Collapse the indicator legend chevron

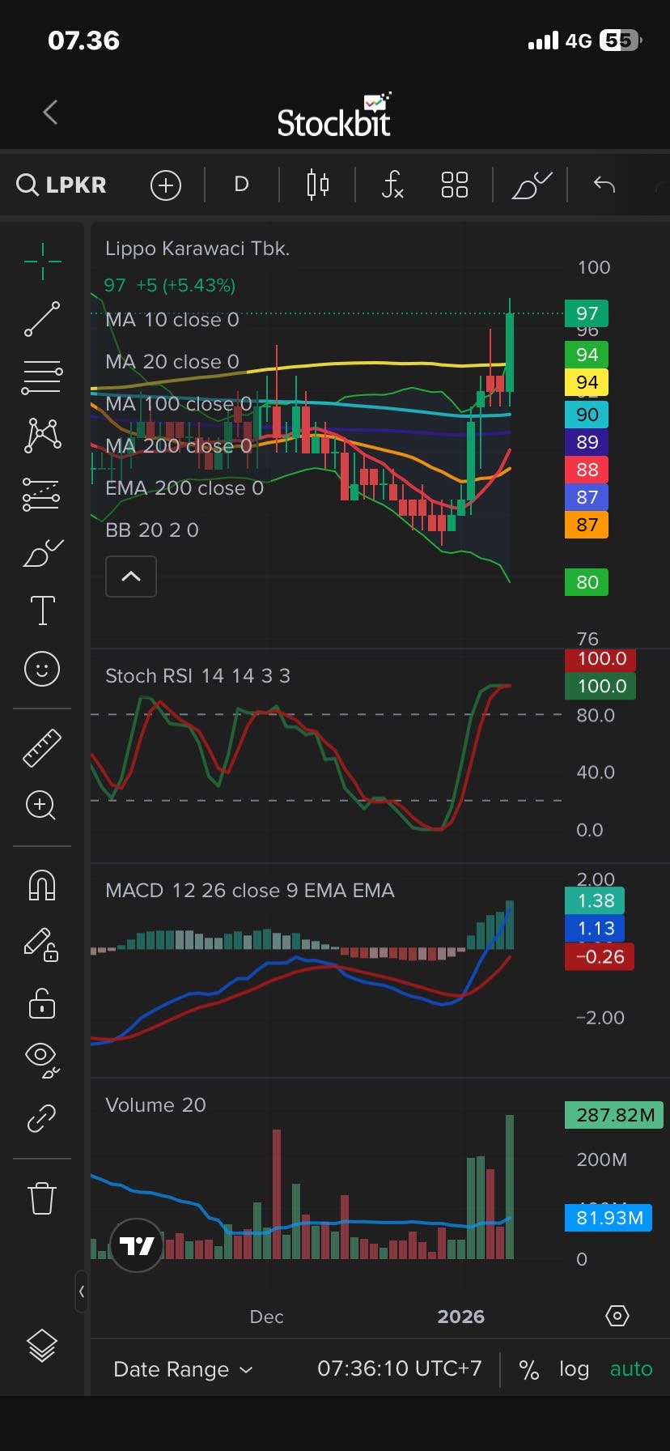(x=131, y=577)
